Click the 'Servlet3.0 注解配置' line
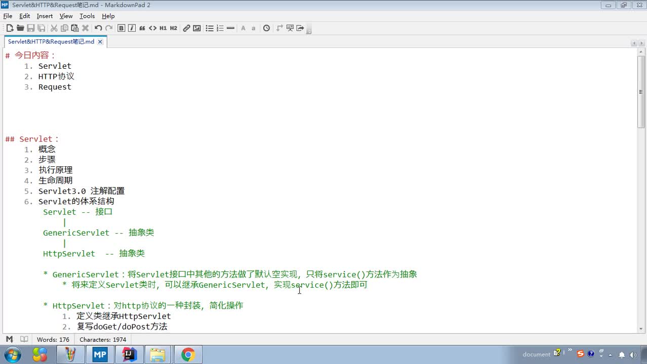This screenshot has width=647, height=364. [x=82, y=191]
